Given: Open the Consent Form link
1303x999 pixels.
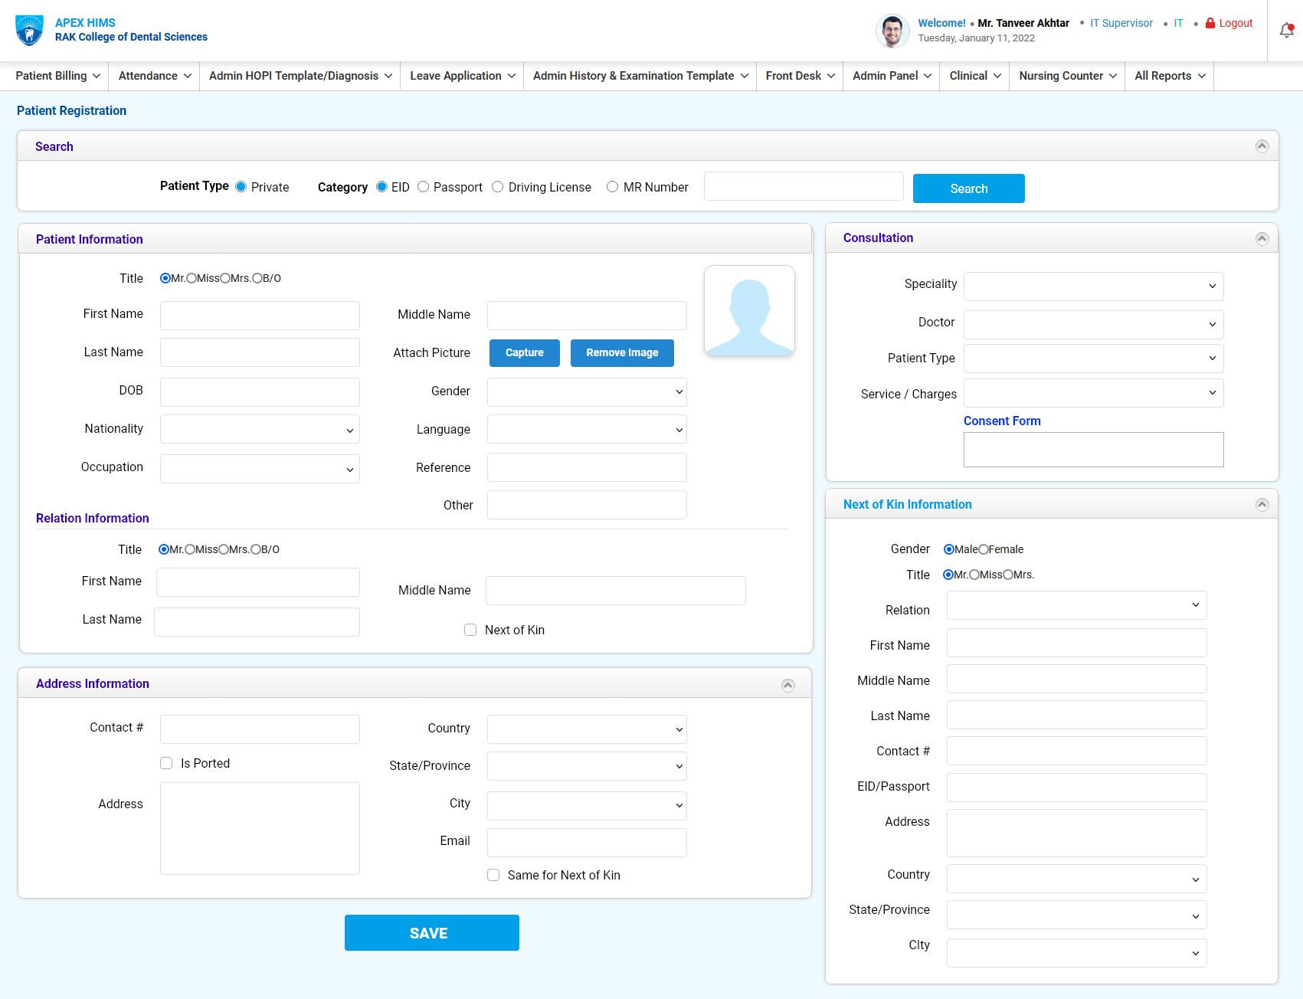Looking at the screenshot, I should pyautogui.click(x=1002, y=421).
